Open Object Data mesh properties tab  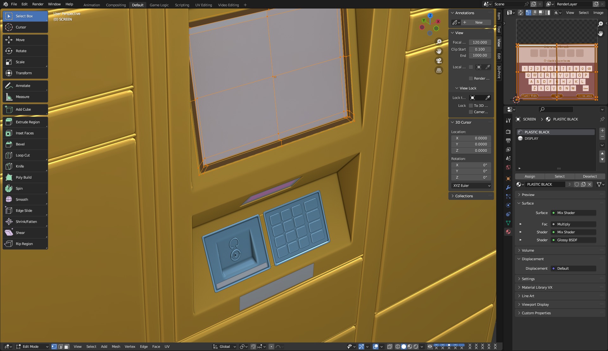coord(508,223)
